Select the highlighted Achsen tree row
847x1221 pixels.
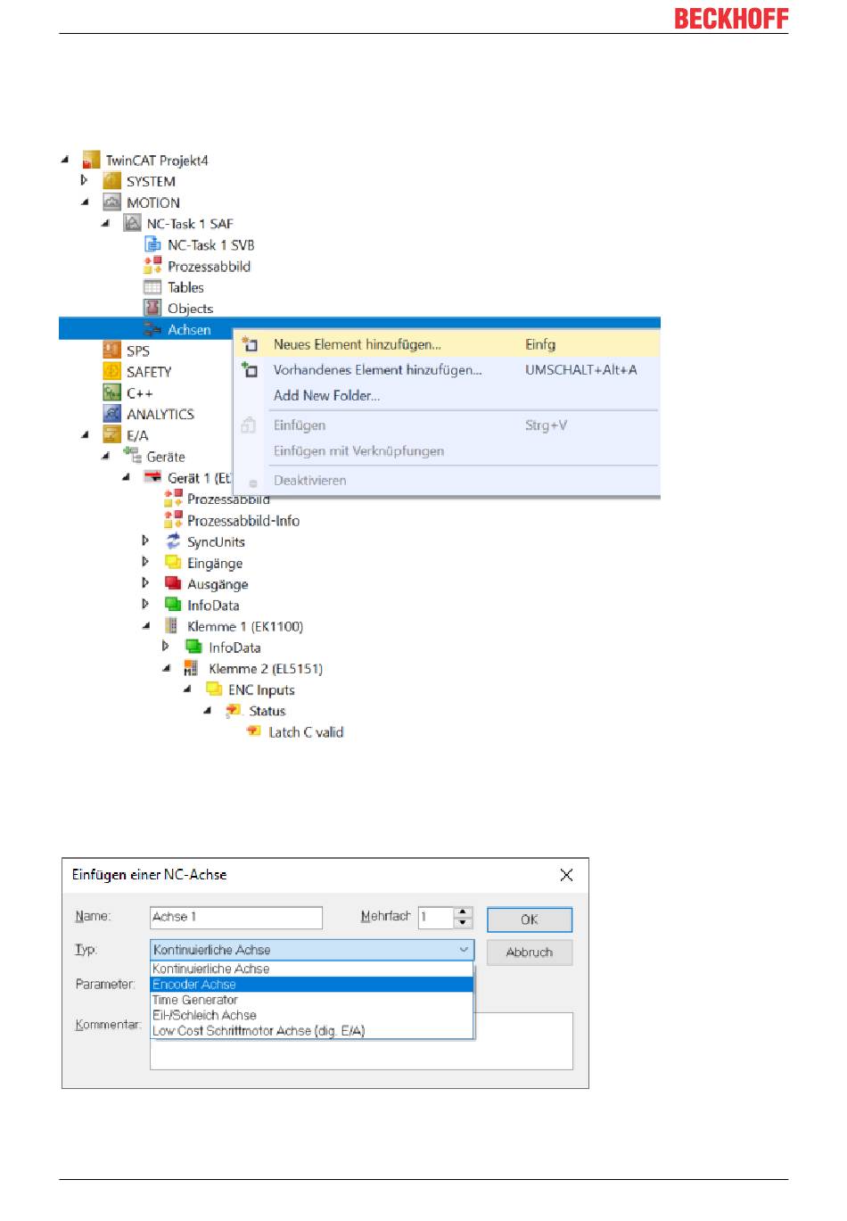pyautogui.click(x=359, y=329)
